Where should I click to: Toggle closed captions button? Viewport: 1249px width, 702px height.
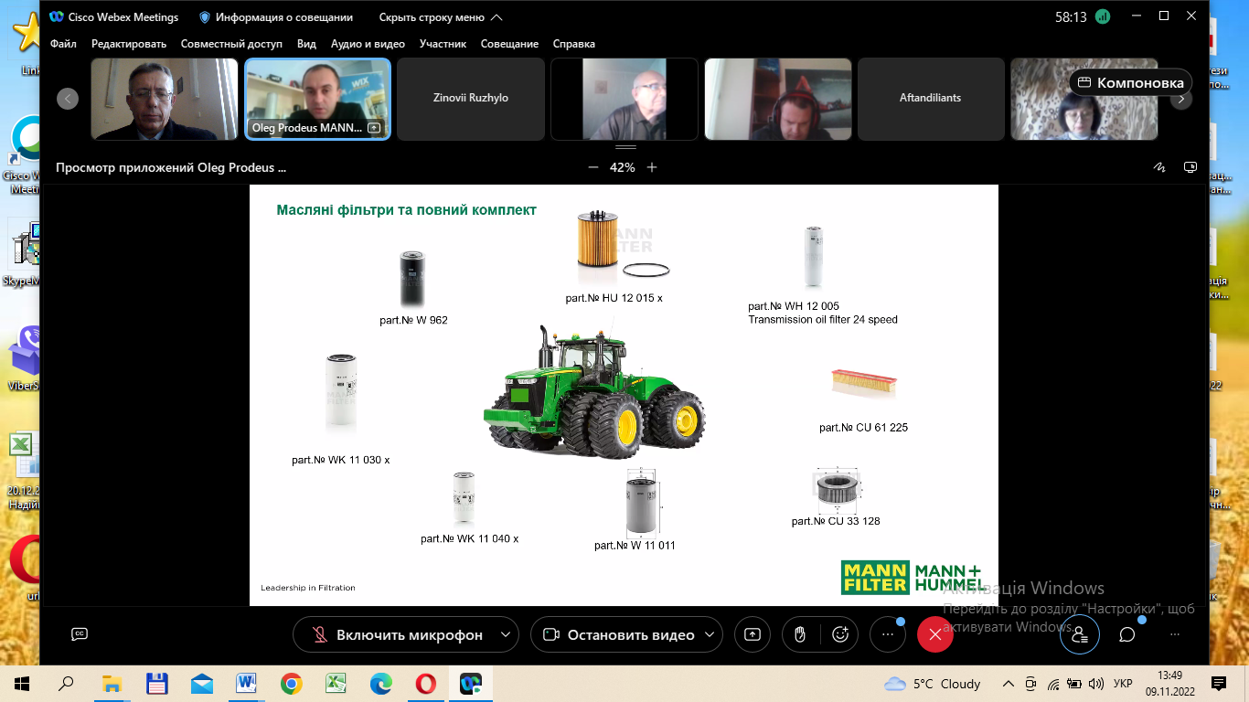tap(80, 634)
